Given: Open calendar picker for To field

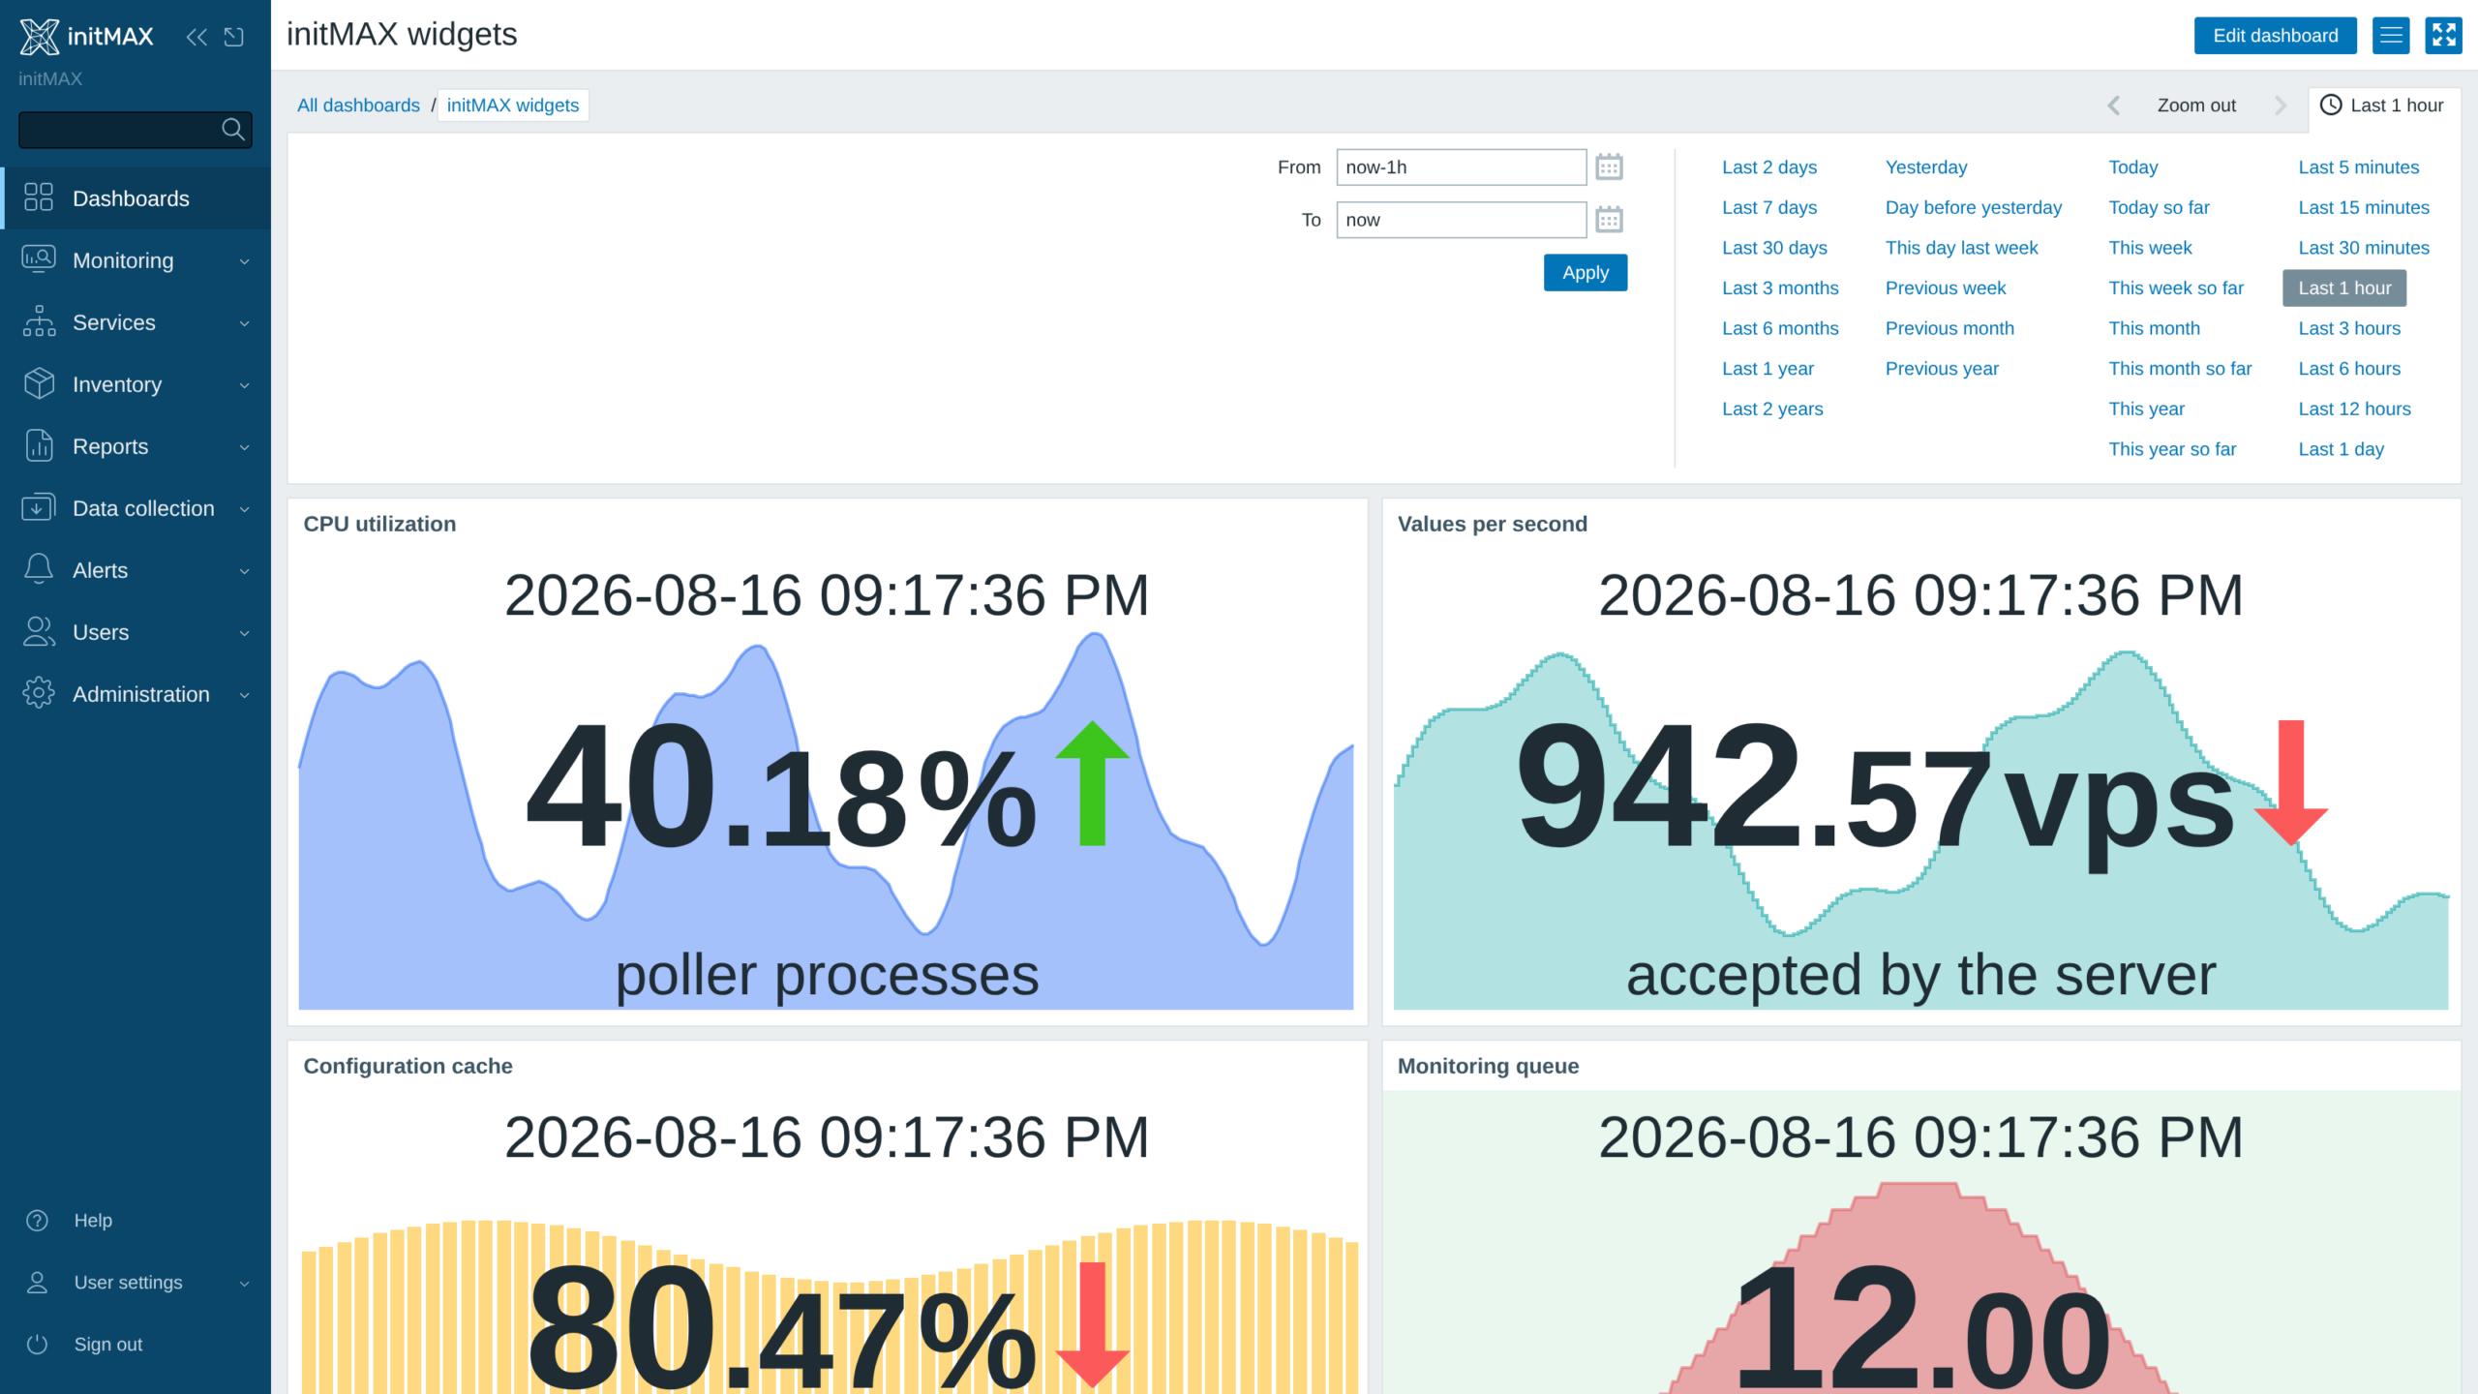Looking at the screenshot, I should pos(1609,220).
